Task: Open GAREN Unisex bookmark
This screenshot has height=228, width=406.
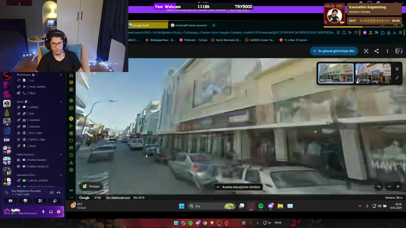Action: tap(260, 40)
